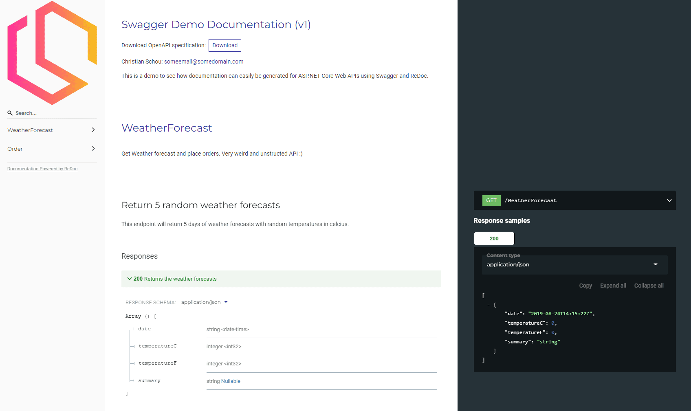This screenshot has height=411, width=691.
Task: Select Order in the sidebar menu
Action: [15, 149]
